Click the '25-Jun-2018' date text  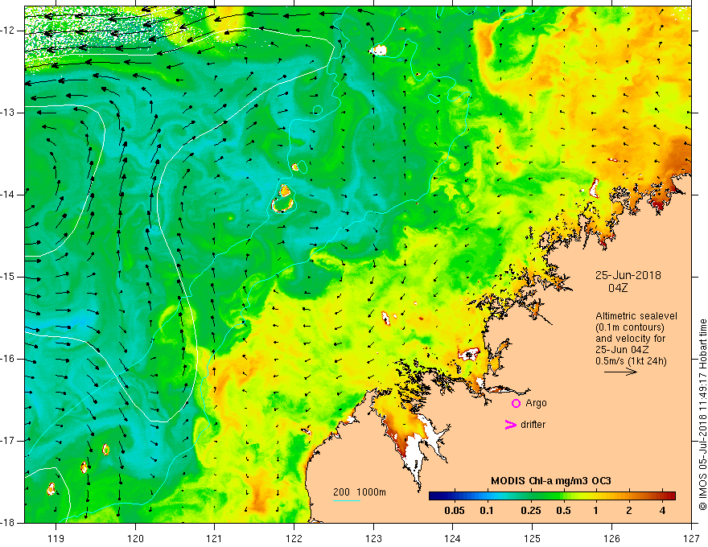pos(628,275)
